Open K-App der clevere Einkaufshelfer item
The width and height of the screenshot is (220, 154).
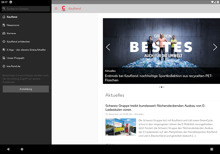tap(26, 50)
